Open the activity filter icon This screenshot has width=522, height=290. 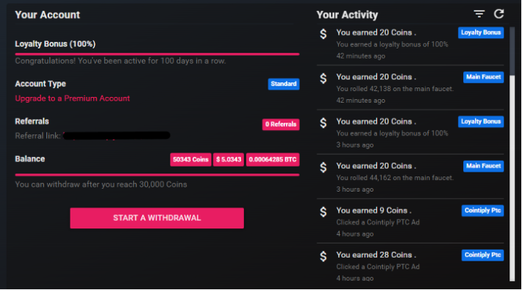tap(479, 14)
